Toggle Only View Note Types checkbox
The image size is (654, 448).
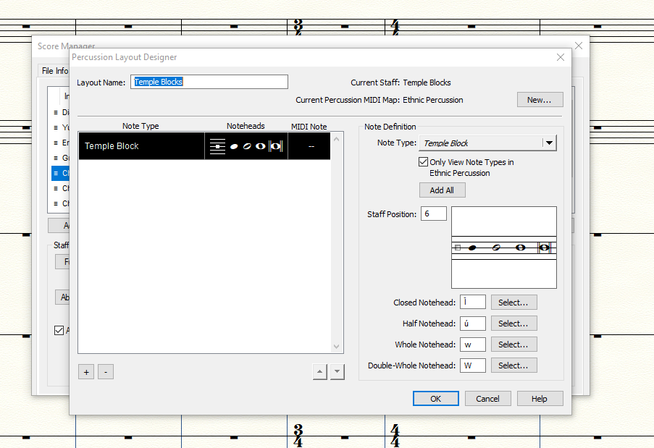[x=424, y=162]
